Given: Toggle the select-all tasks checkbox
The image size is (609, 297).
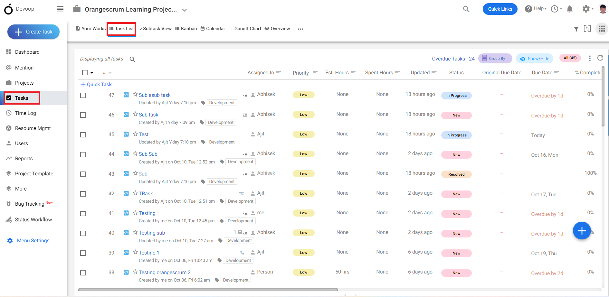Looking at the screenshot, I should coord(85,73).
